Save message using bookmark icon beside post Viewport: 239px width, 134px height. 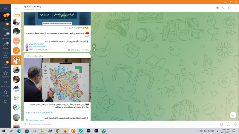click(x=94, y=46)
